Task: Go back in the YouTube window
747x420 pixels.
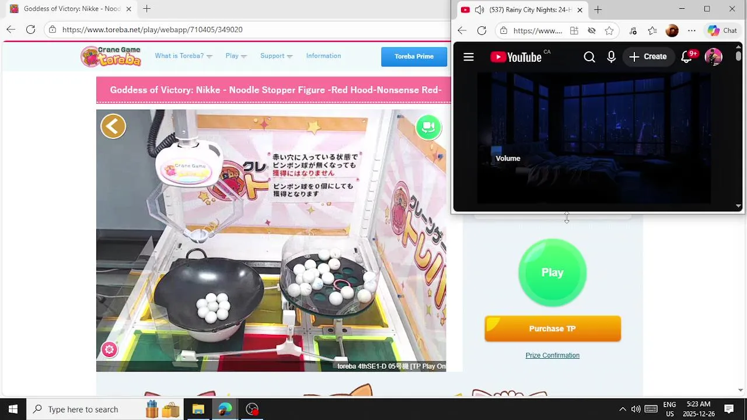Action: [x=462, y=30]
